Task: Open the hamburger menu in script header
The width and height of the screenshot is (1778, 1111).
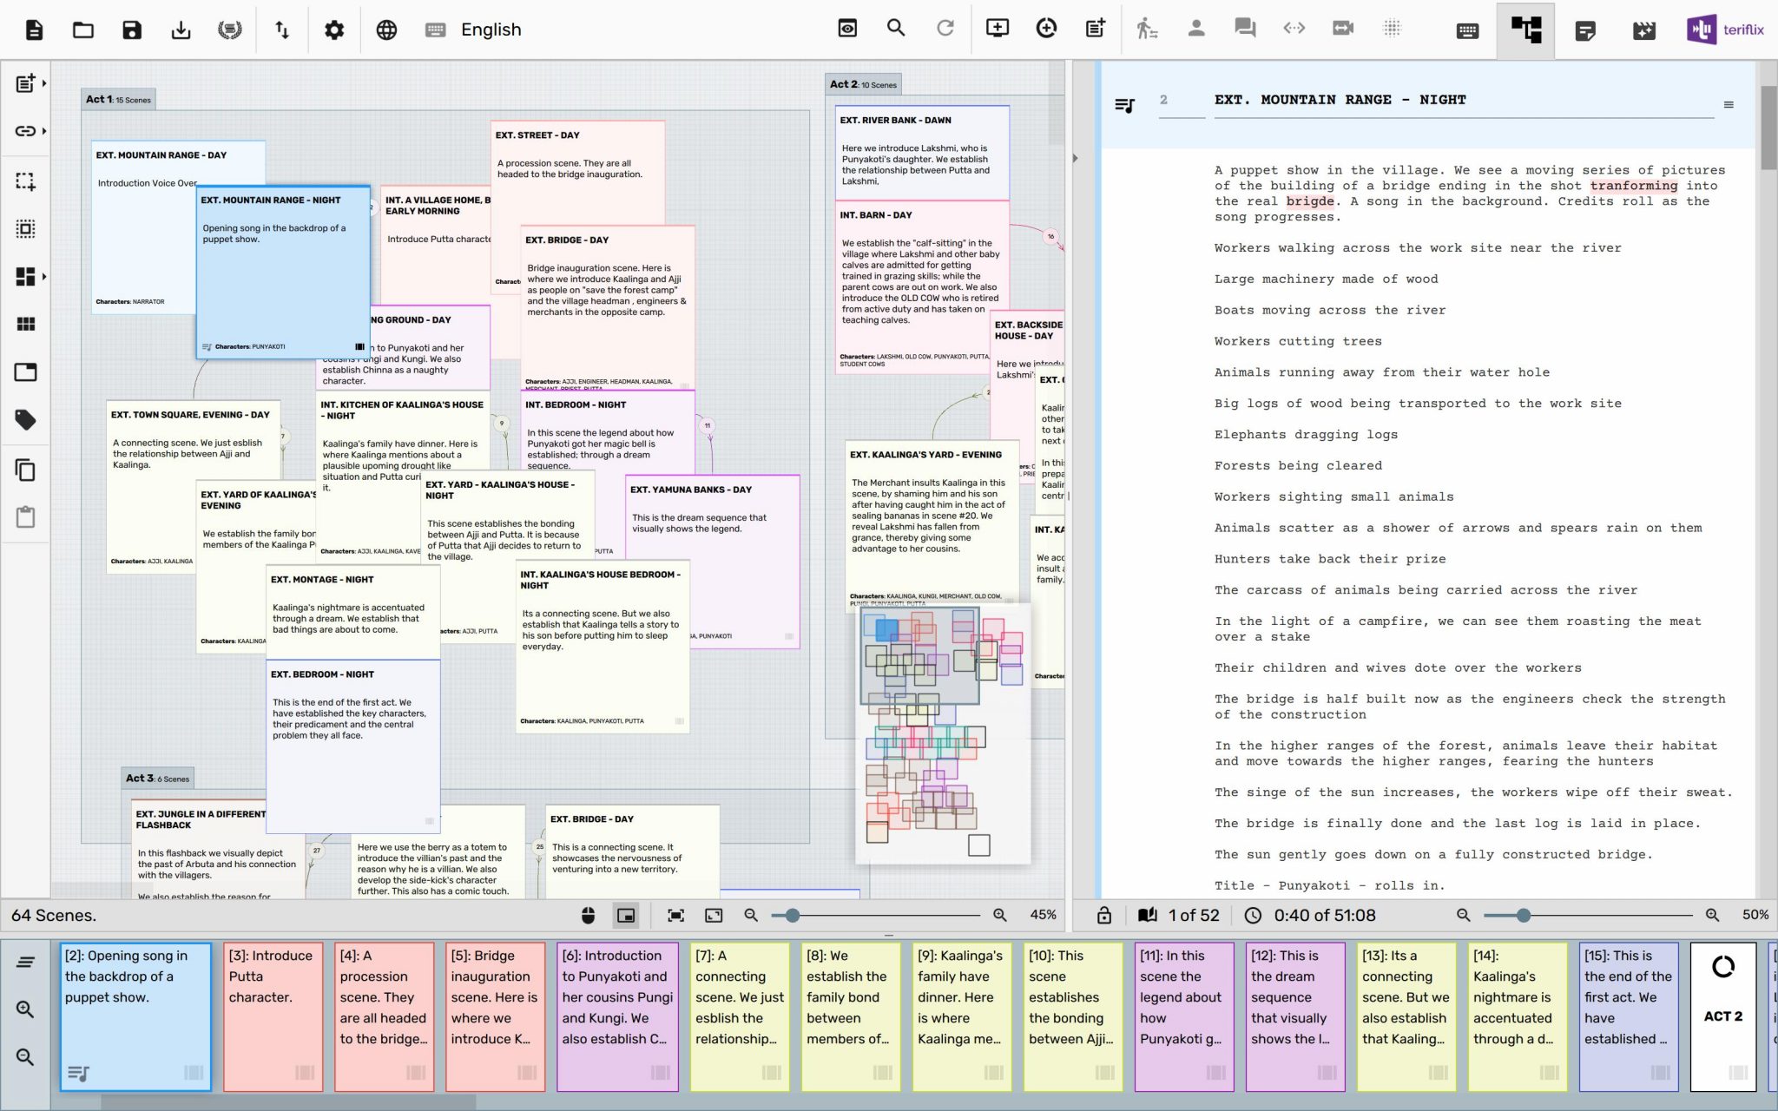Action: coord(1729,103)
